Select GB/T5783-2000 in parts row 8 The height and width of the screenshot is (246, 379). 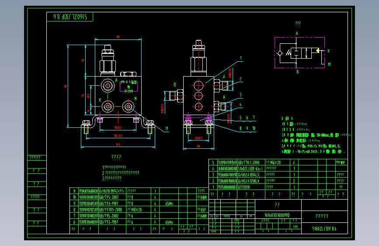111,210
